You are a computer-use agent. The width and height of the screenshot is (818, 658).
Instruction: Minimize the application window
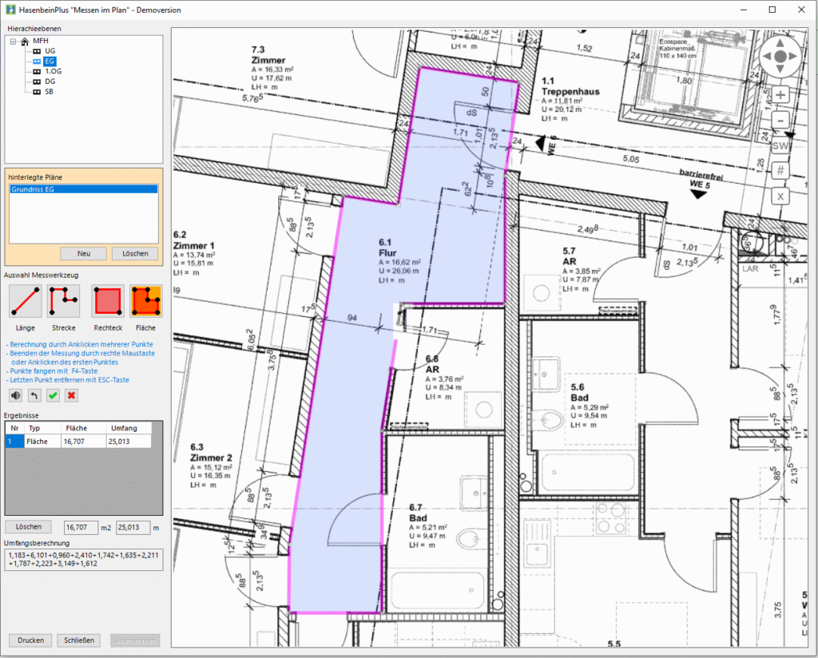(x=744, y=10)
